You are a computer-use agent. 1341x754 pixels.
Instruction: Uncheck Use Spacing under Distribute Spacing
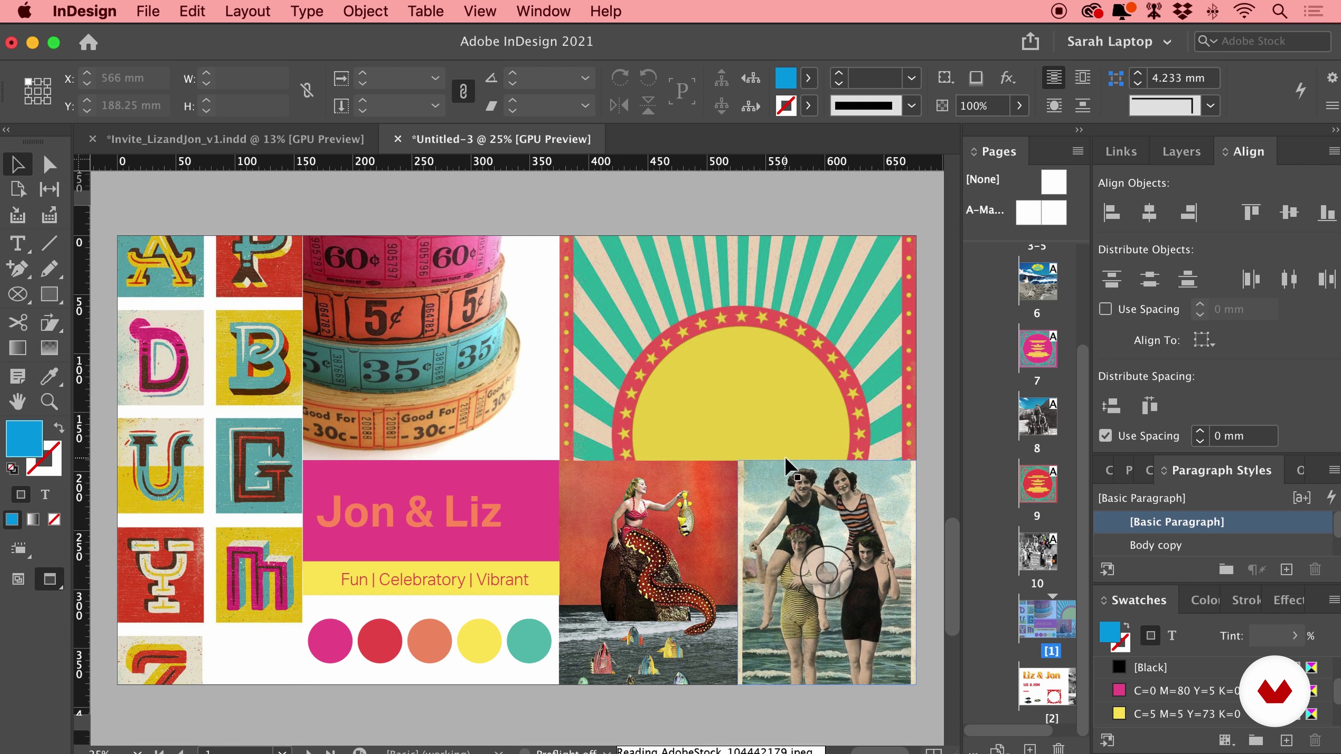tap(1105, 436)
